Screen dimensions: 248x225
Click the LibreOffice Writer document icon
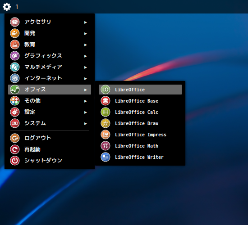106,157
